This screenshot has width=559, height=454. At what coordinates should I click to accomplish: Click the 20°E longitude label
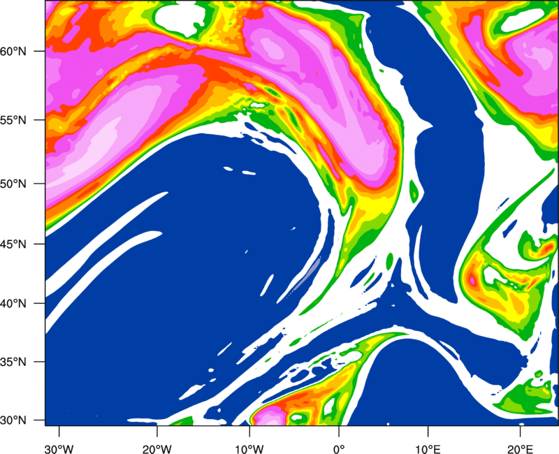click(x=519, y=449)
